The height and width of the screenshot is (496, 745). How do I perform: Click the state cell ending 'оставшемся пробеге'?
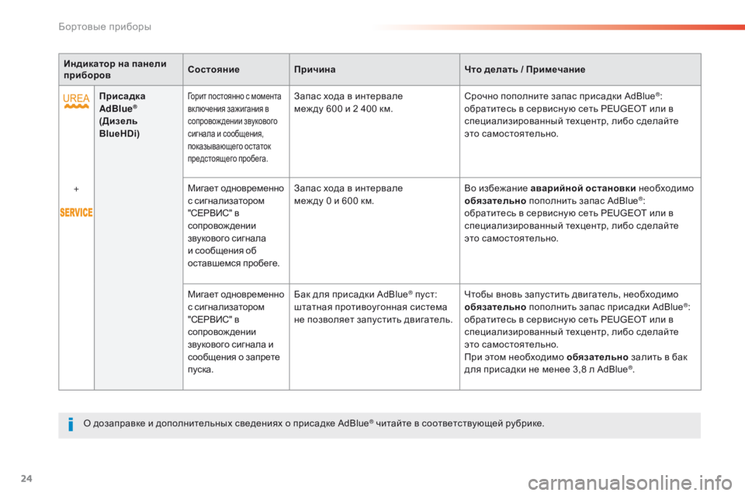pyautogui.click(x=236, y=231)
